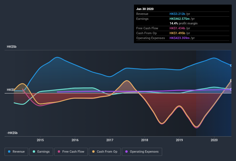Click the 2020 x-axis label
Viewport: 236px width, 161px height.
(214, 140)
